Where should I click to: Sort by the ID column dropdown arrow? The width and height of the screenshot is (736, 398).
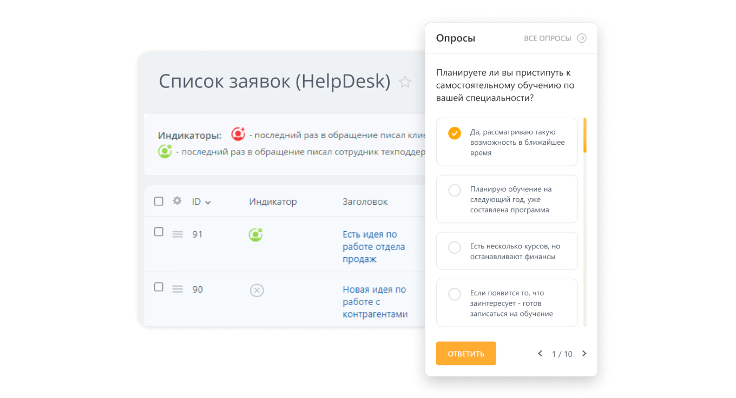pos(208,203)
